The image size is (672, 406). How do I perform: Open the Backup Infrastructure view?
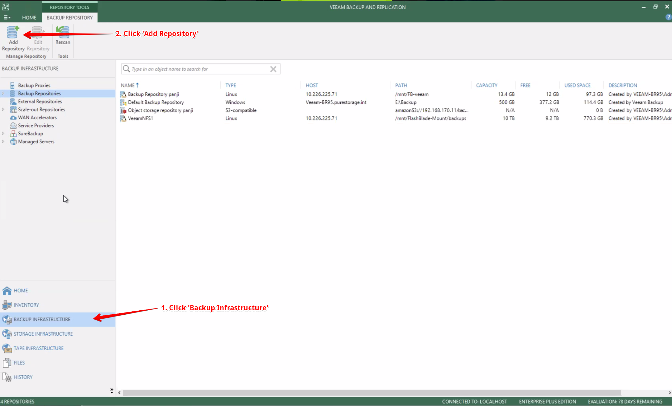coord(58,319)
